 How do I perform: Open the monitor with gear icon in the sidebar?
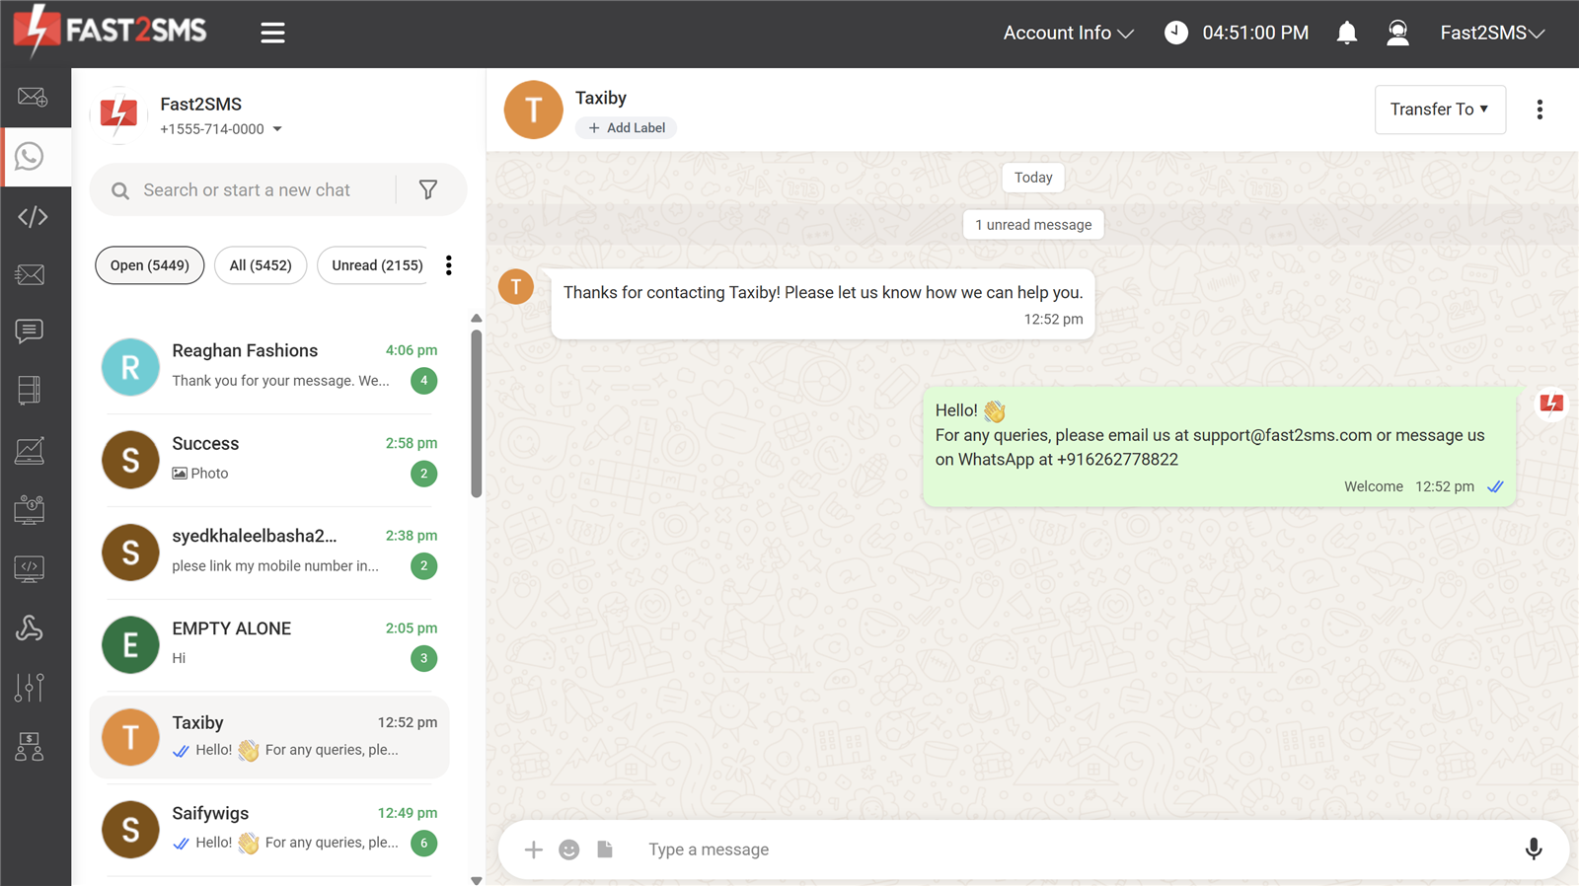pyautogui.click(x=30, y=509)
